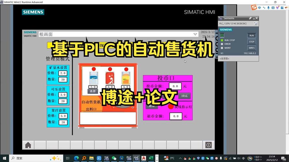Click STOP button in PLCSIM
Image resolution: width=289 pixels, height=162 pixels.
coord(252,42)
